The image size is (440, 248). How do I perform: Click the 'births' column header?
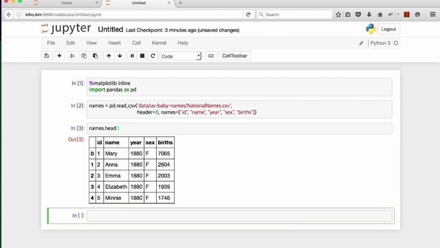click(x=165, y=143)
